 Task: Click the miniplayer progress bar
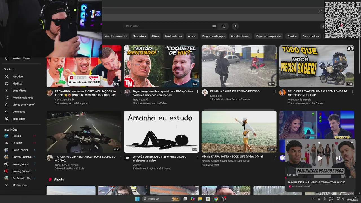click(x=320, y=178)
